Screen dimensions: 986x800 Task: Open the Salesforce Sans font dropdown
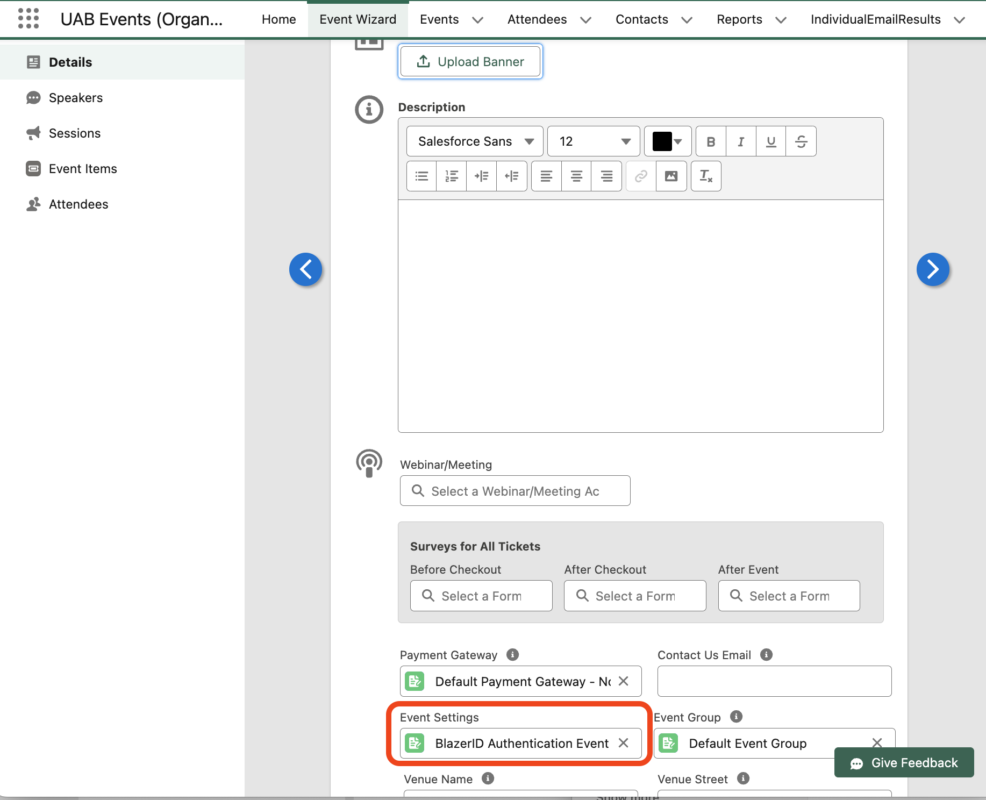pos(474,141)
